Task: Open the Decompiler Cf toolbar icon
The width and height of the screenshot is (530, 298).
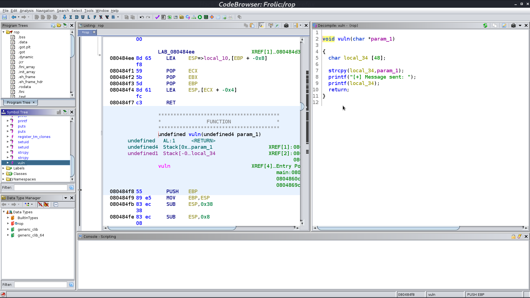Action: (x=188, y=17)
